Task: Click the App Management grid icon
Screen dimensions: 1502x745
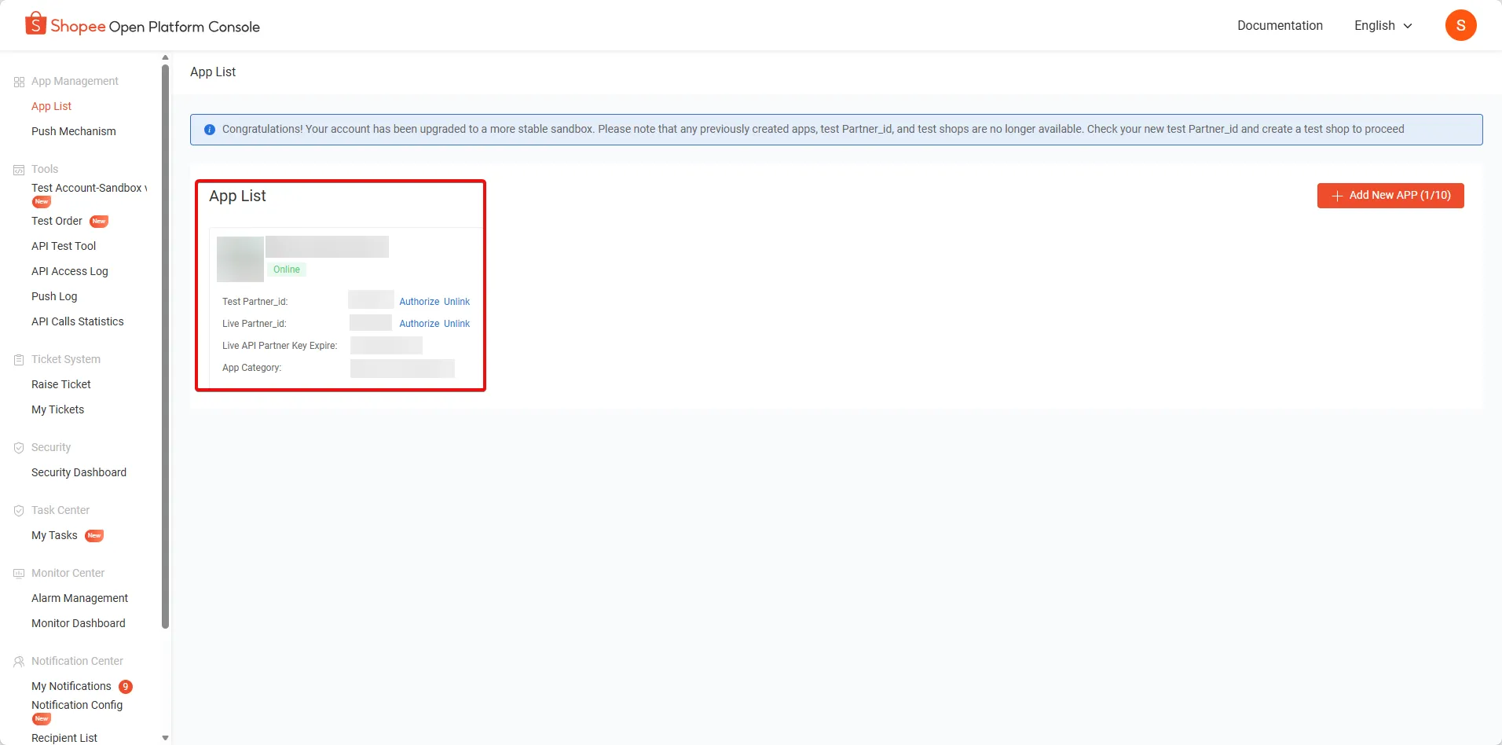Action: [19, 82]
